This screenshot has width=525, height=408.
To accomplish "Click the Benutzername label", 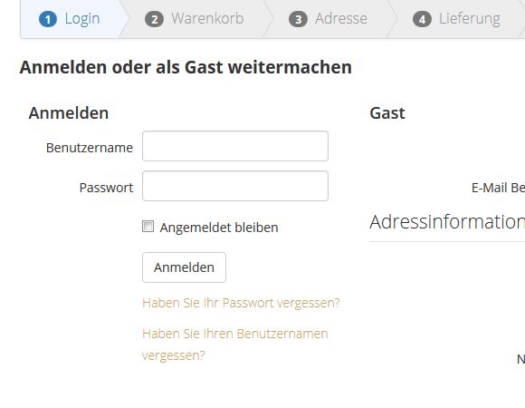I will pyautogui.click(x=90, y=148).
